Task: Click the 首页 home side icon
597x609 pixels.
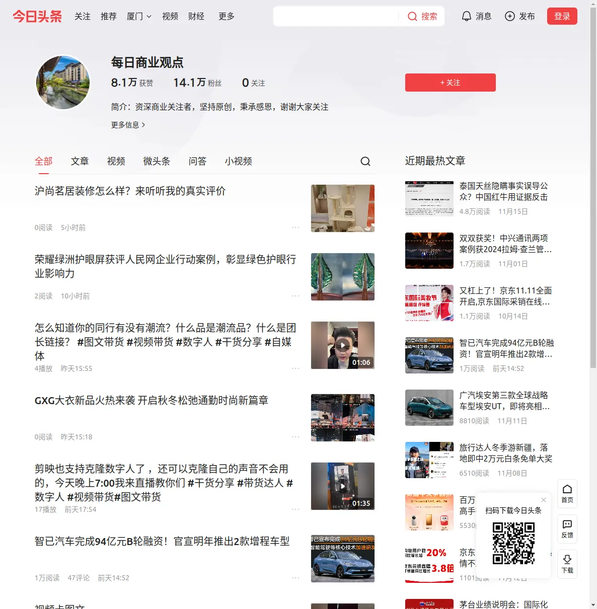Action: (567, 494)
